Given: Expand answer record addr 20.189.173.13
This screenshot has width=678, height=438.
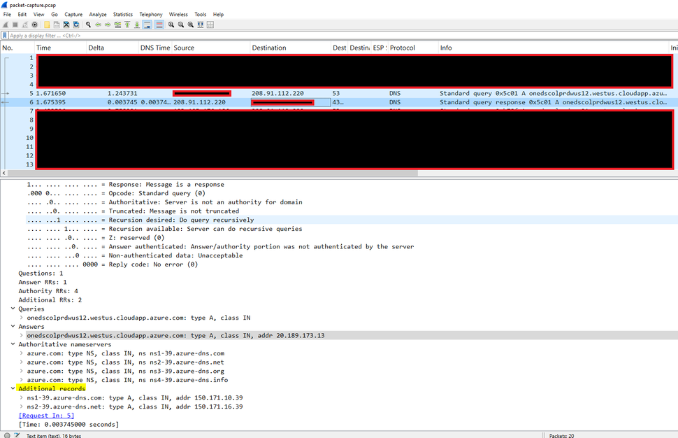Looking at the screenshot, I should pyautogui.click(x=21, y=335).
